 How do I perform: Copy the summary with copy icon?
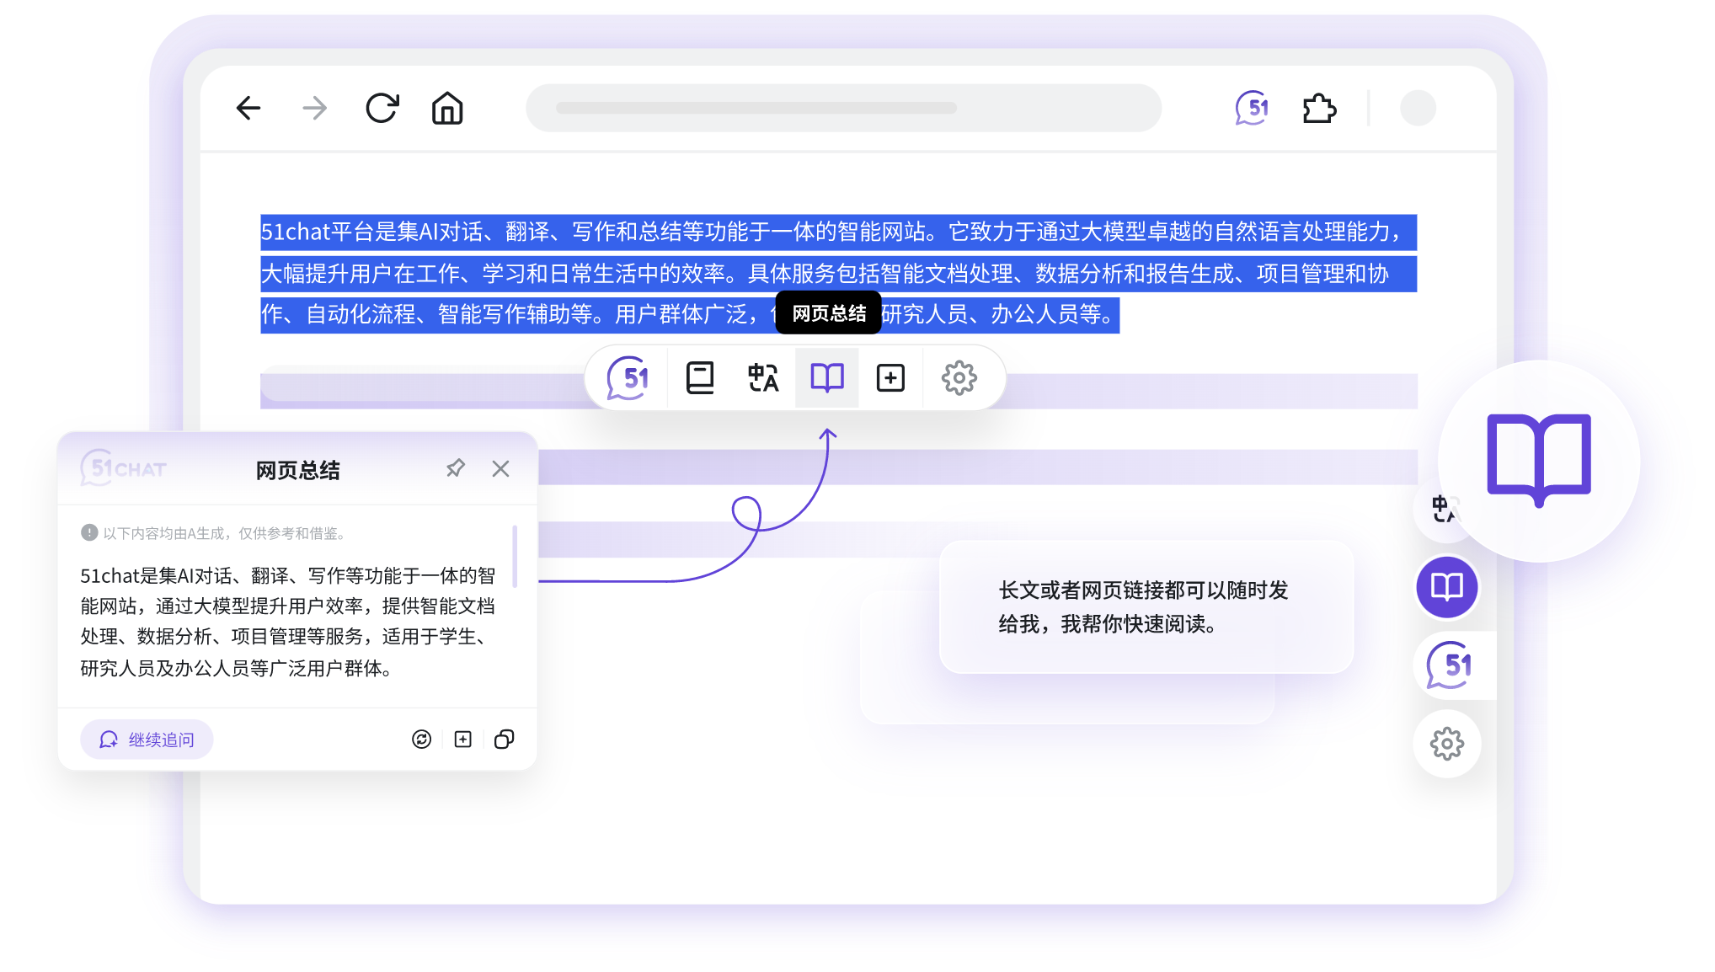505,740
